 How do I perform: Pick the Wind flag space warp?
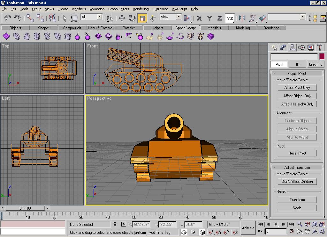(129, 36)
